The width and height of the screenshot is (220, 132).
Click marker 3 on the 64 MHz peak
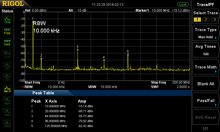pyautogui.click(x=78, y=50)
